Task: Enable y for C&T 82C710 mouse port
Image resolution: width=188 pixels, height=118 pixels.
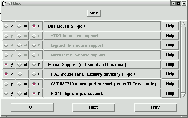Action: pos(8,84)
